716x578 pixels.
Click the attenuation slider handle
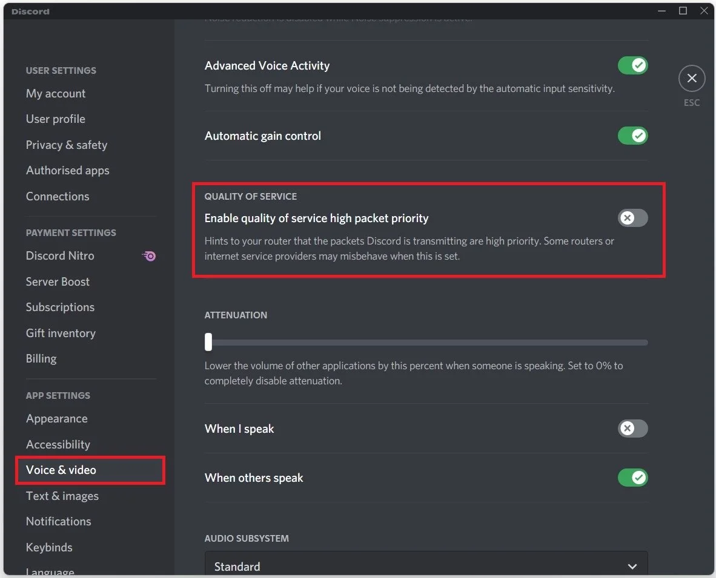click(208, 342)
